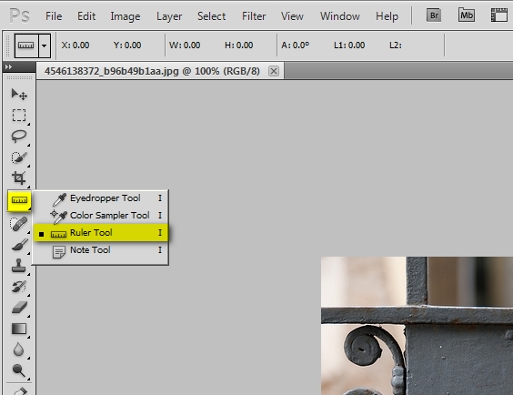Image resolution: width=513 pixels, height=395 pixels.
Task: Launch Adobe Bridge with Br button
Action: pos(434,15)
